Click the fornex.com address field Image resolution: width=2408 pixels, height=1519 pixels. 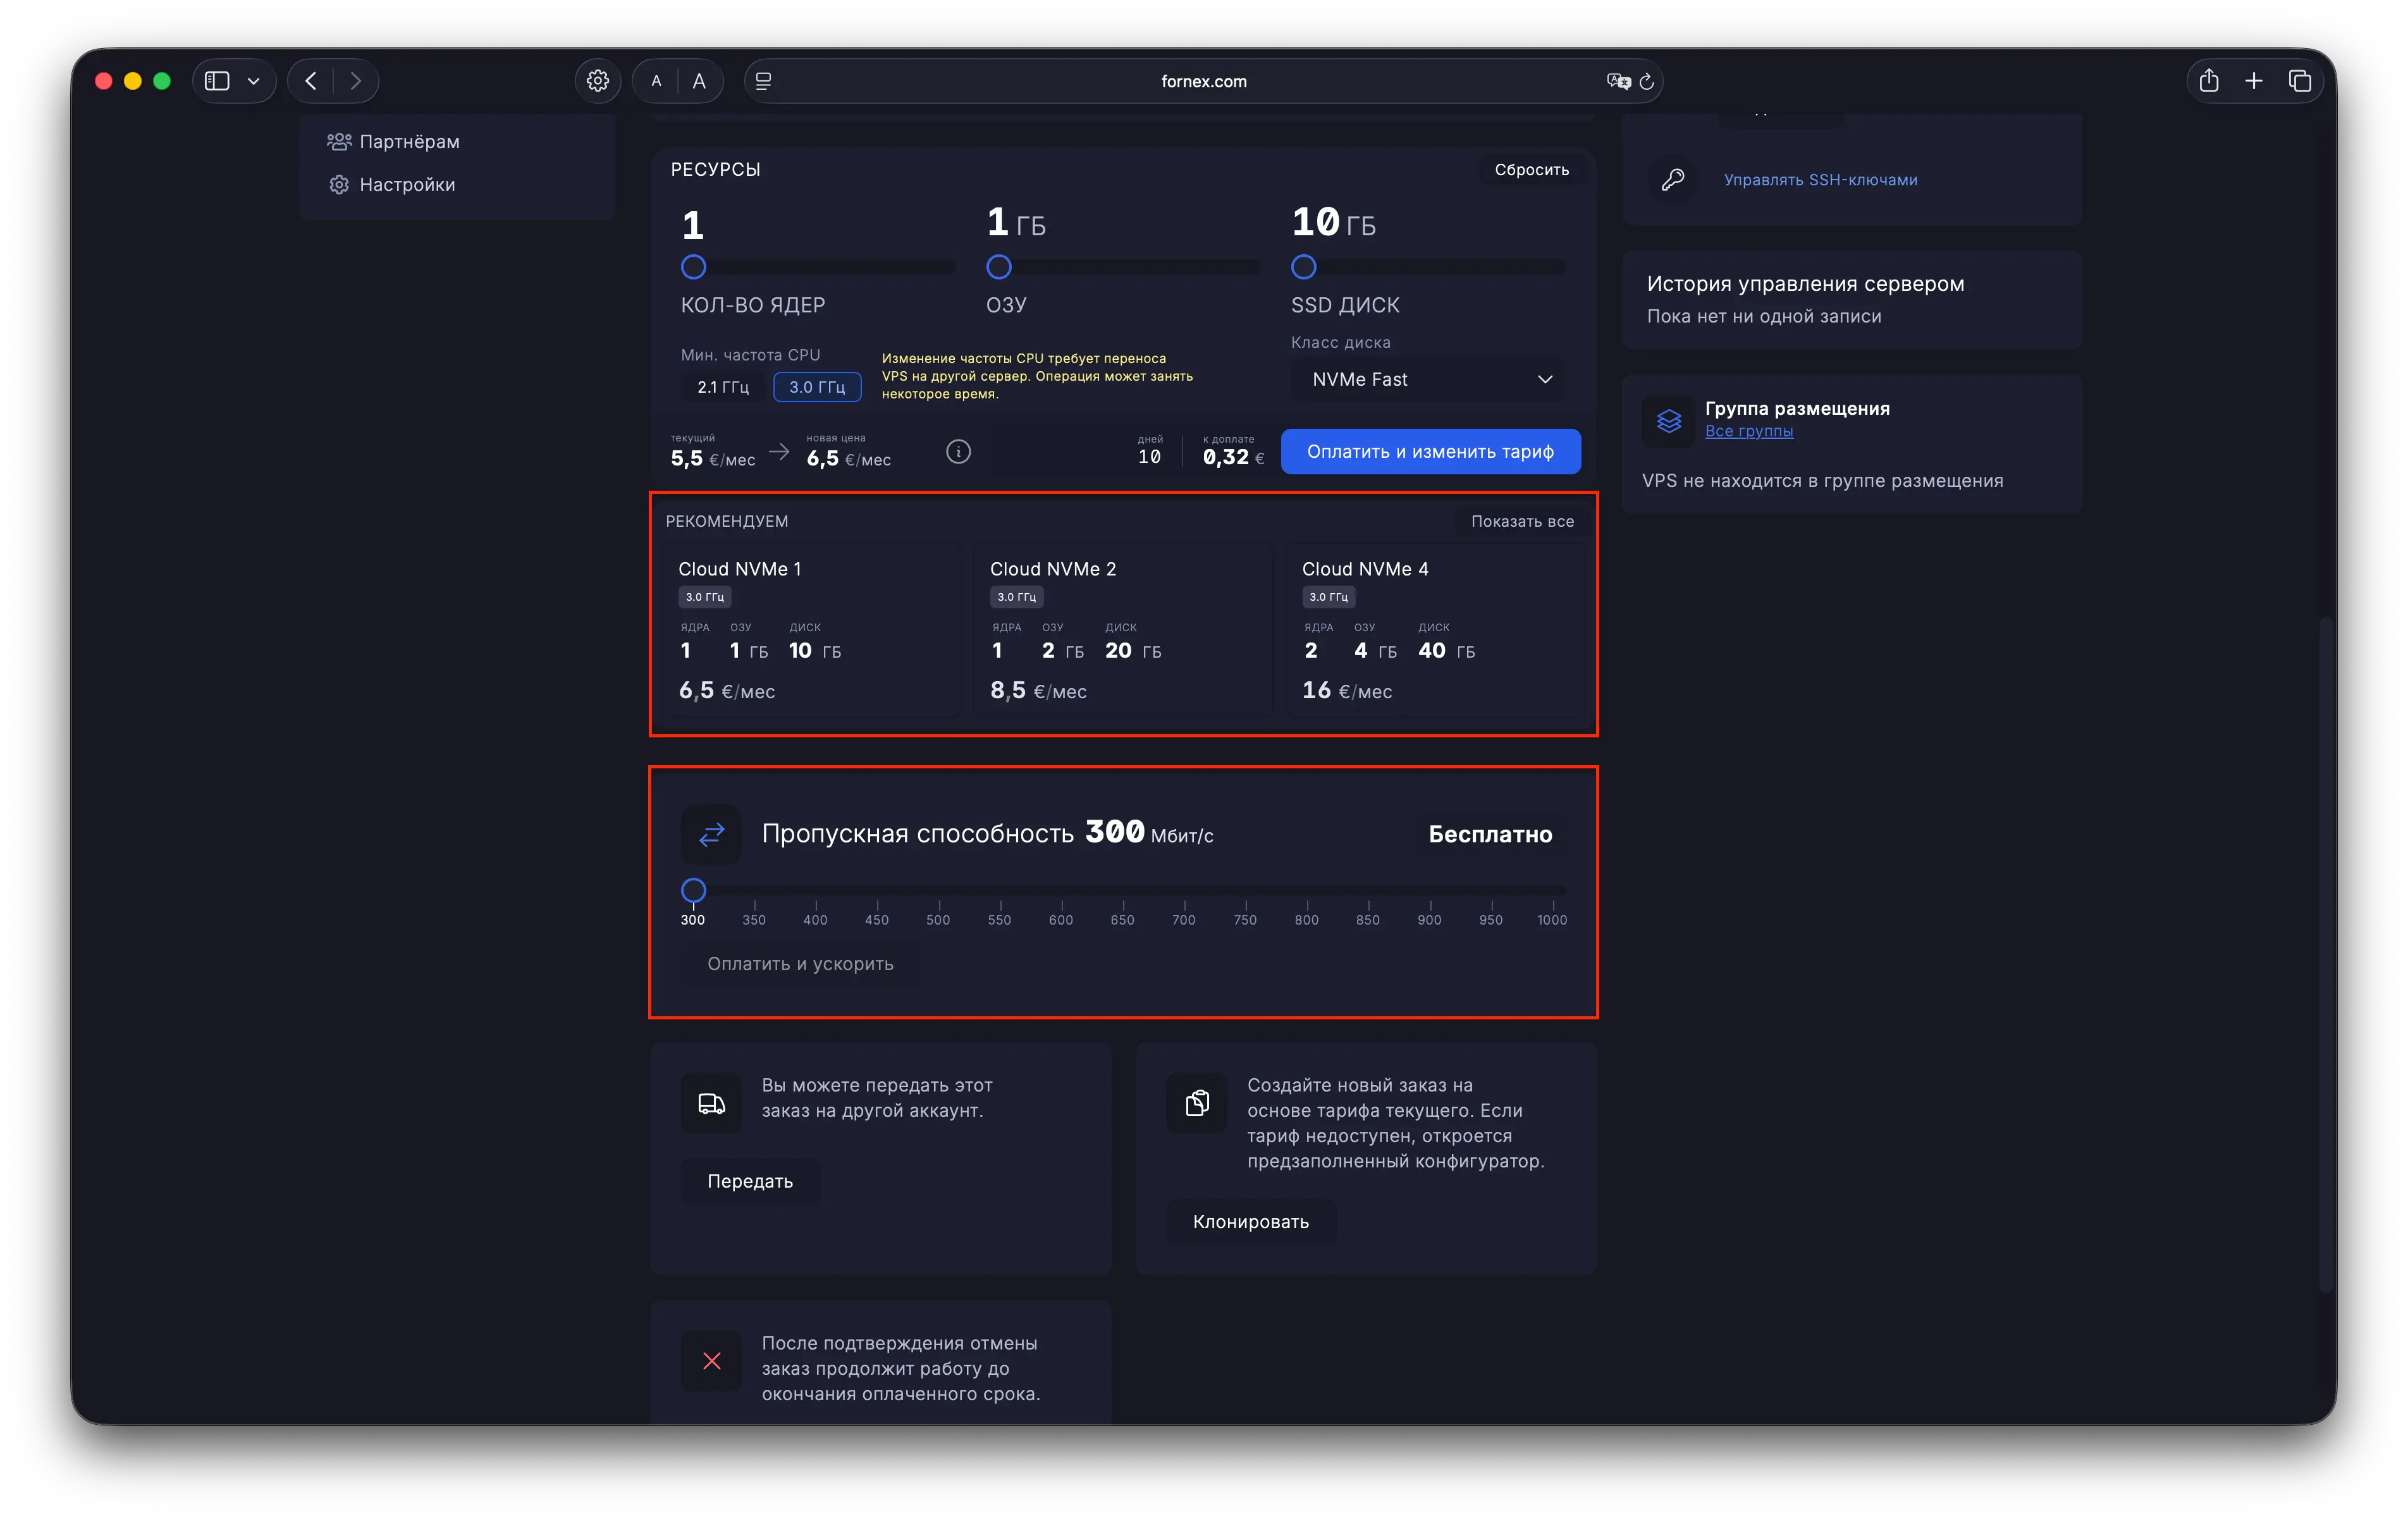pos(1203,81)
